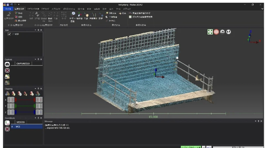Open the tree panel options dropdown arrow
The image size is (269, 148).
pyautogui.click(x=36, y=30)
